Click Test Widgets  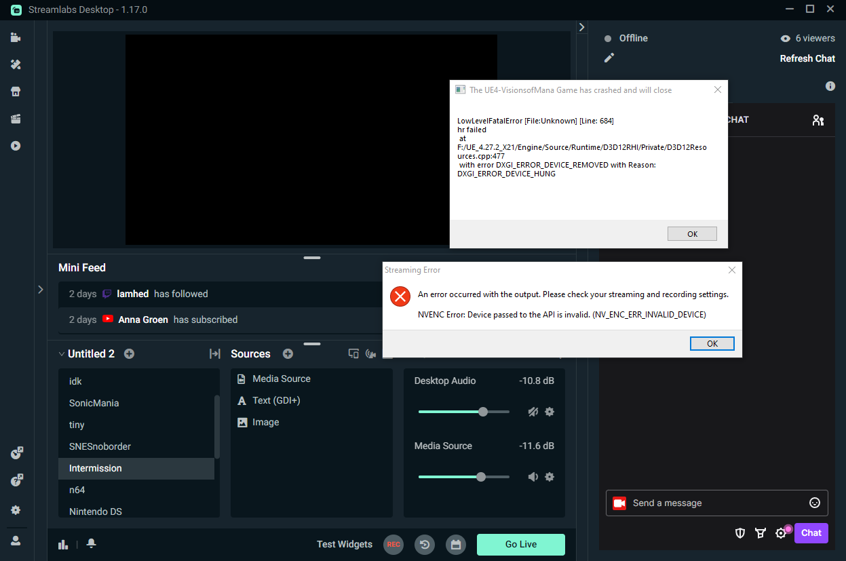click(x=345, y=544)
